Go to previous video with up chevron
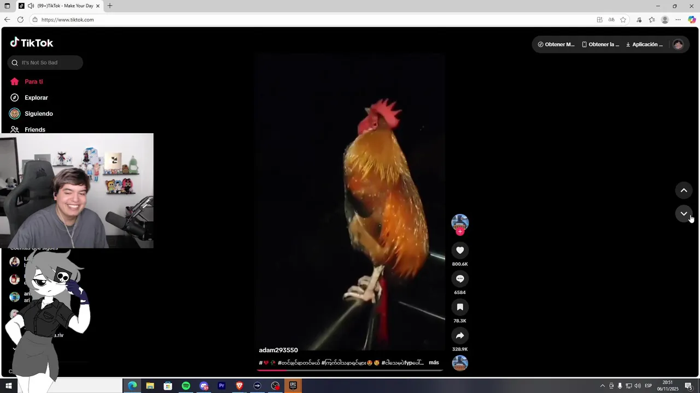 (x=684, y=190)
